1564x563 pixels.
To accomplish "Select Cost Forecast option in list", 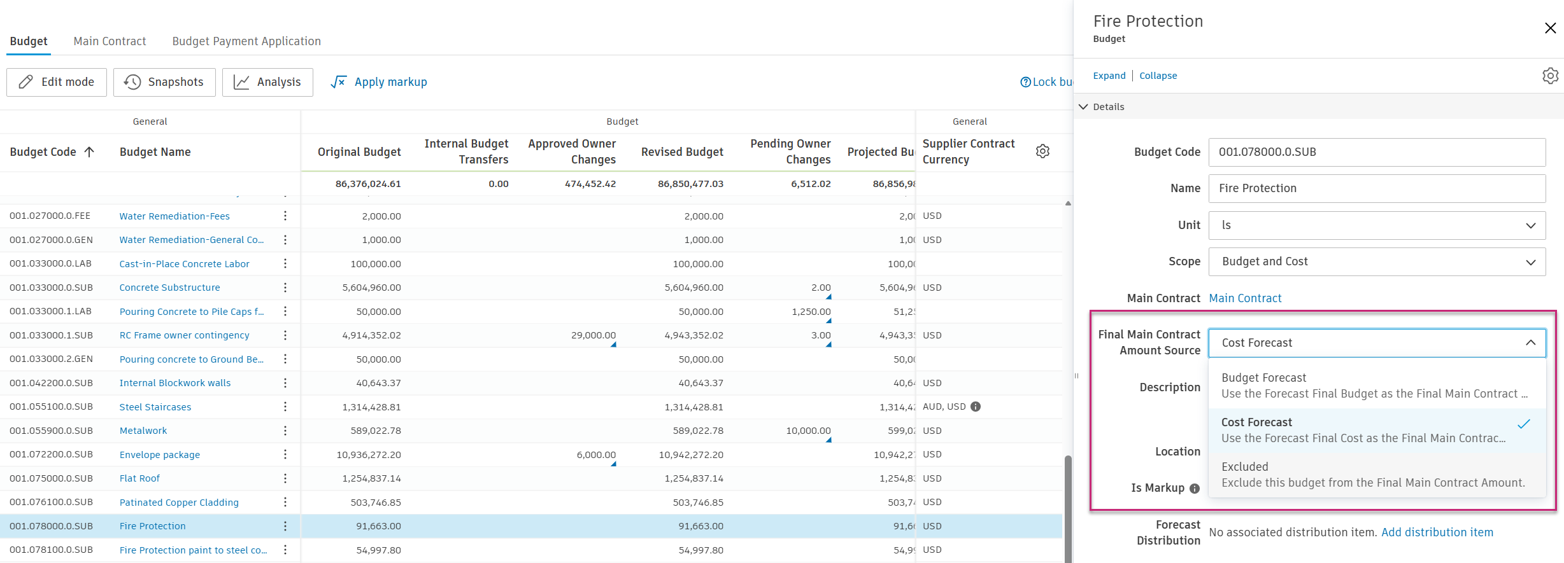I will pyautogui.click(x=1377, y=430).
